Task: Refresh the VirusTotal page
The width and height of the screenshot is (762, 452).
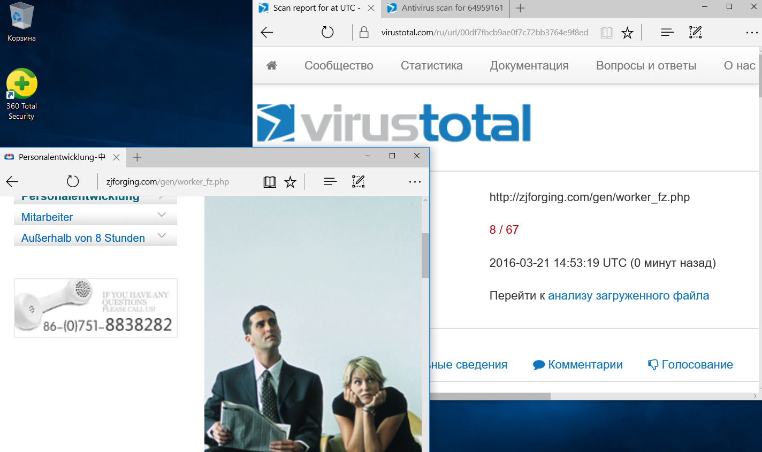Action: 327,33
